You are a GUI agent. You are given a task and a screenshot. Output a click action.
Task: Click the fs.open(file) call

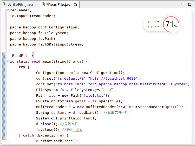(106, 101)
